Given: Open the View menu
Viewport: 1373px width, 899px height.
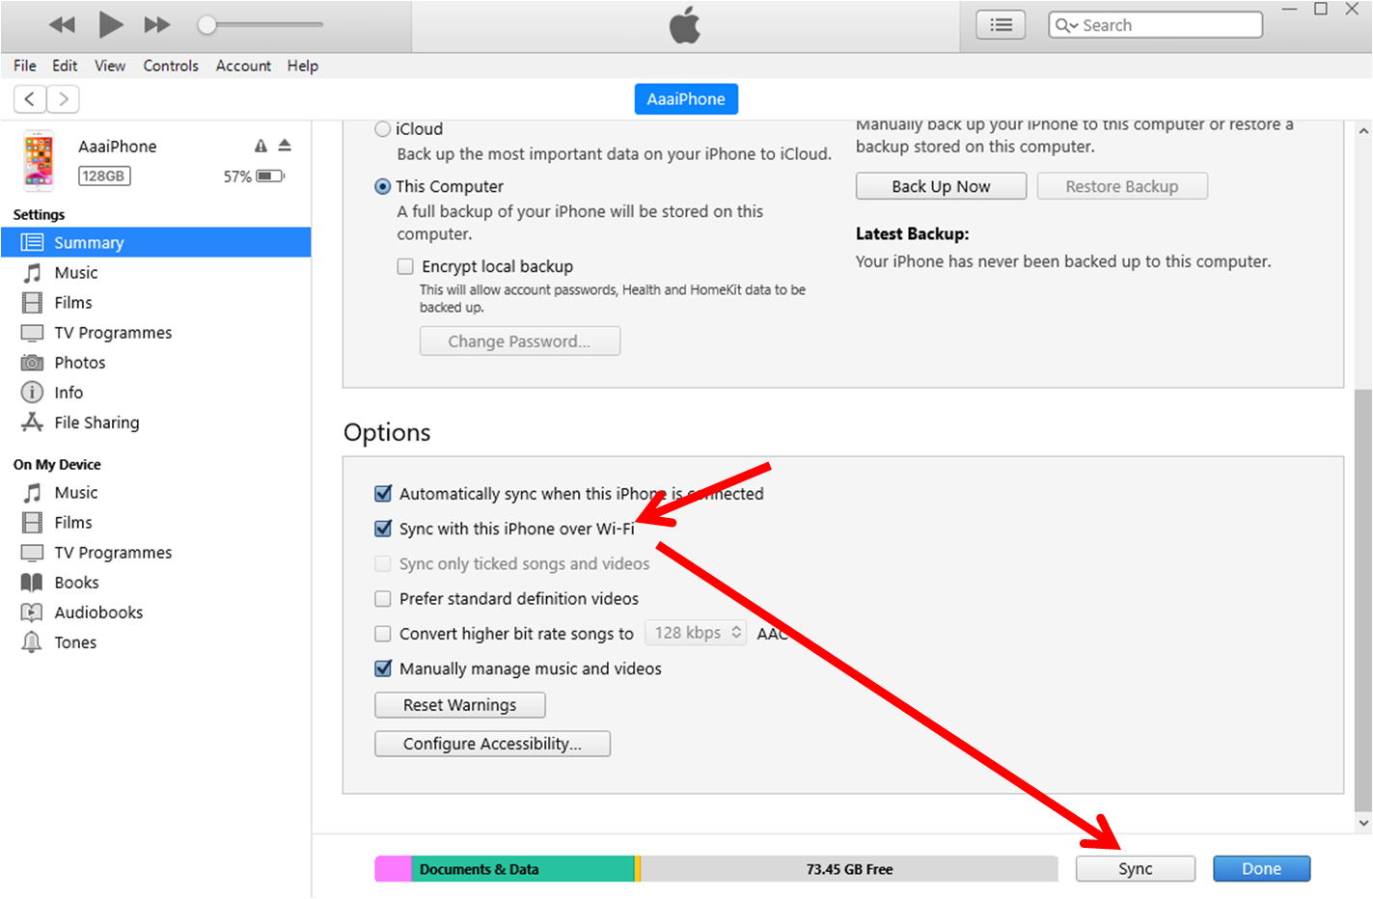Looking at the screenshot, I should pos(110,66).
